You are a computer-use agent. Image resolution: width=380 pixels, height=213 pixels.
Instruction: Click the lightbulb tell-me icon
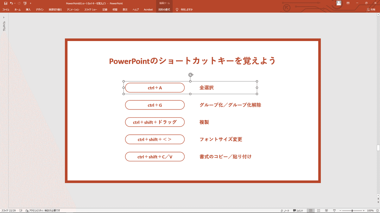[x=177, y=9]
